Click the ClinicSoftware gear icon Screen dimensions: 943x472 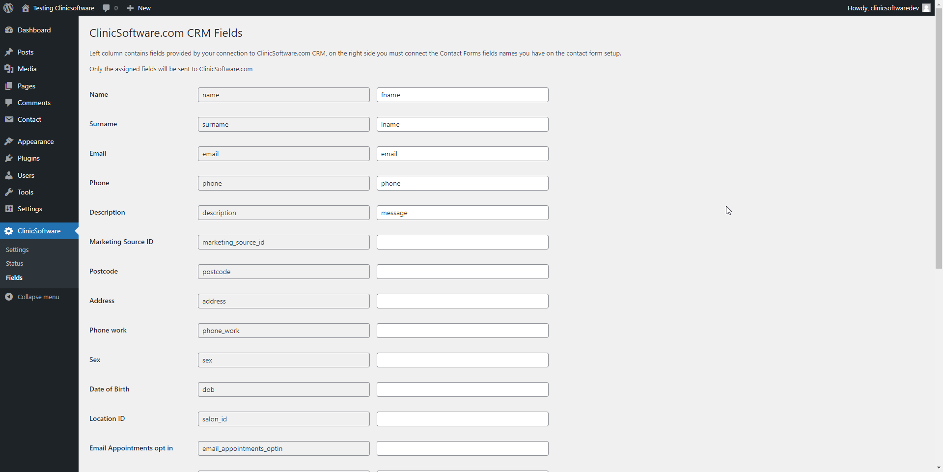click(9, 231)
